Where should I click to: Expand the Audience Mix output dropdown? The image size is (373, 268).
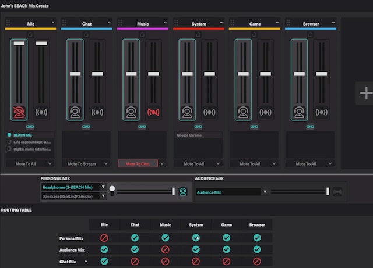click(x=264, y=192)
